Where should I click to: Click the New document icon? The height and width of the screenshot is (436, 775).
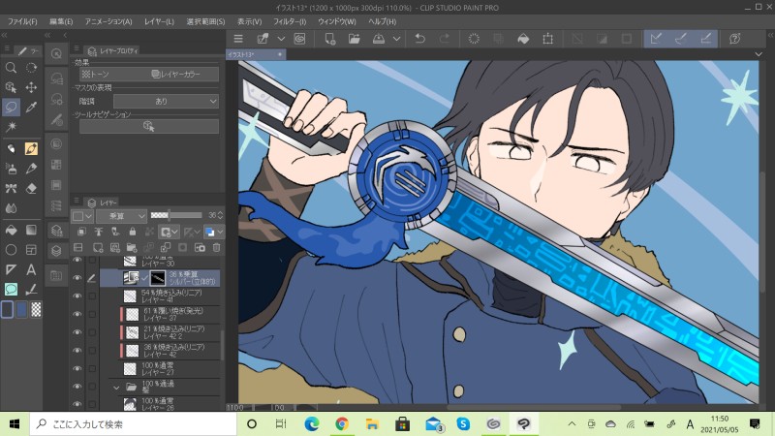click(x=329, y=39)
